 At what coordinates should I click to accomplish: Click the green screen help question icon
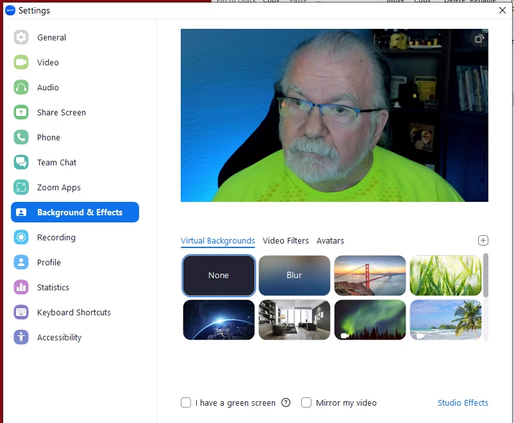click(286, 402)
